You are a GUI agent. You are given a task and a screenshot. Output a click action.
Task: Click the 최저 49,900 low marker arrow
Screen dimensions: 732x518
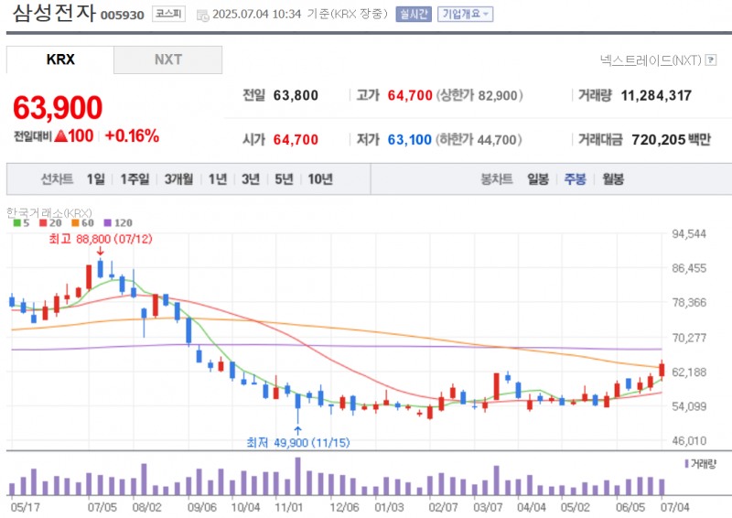[x=297, y=428]
